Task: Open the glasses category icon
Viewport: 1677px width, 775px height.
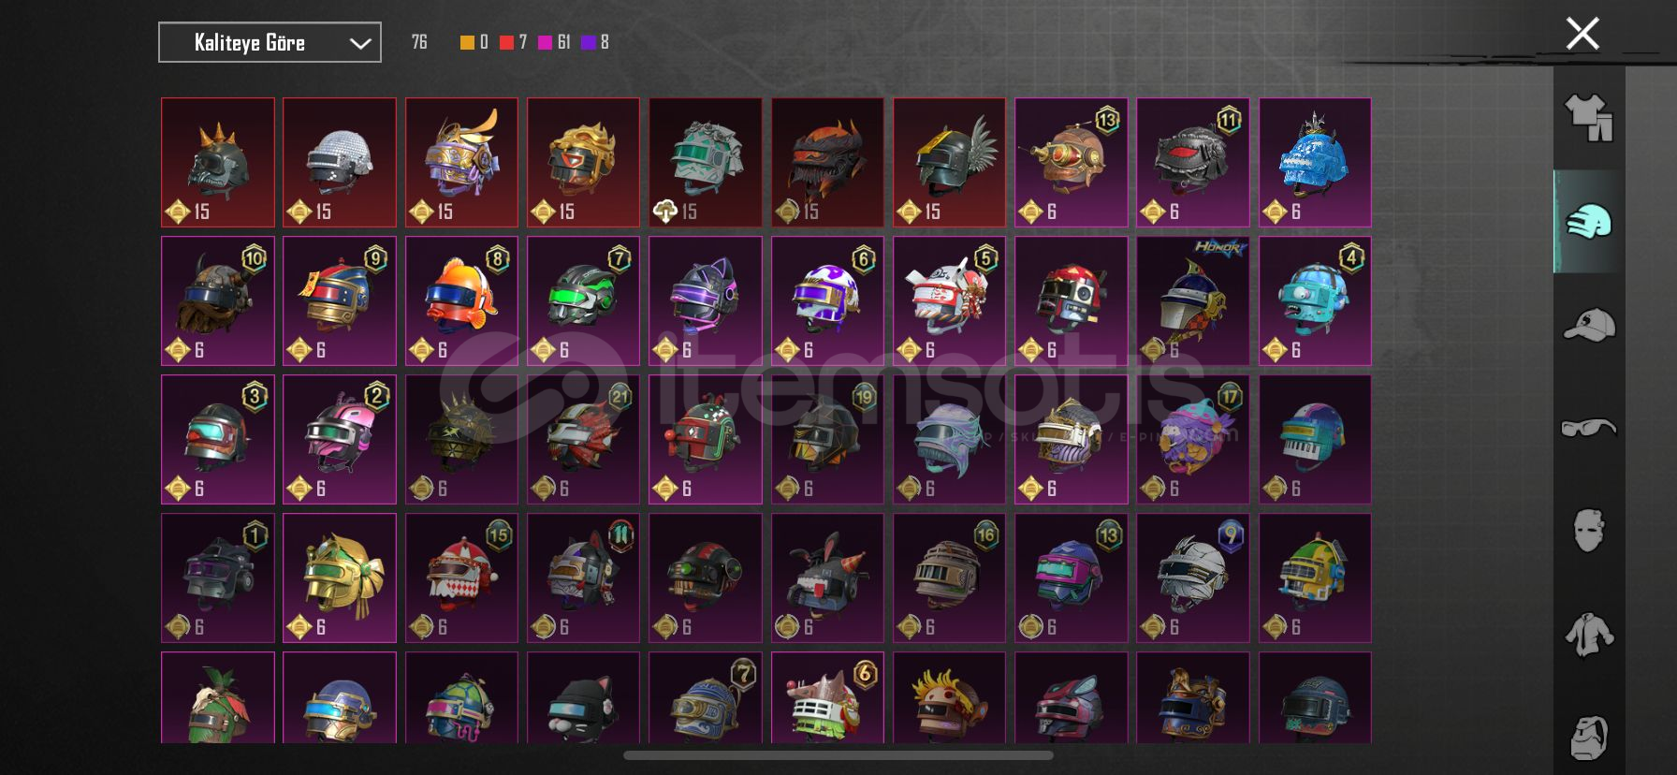Action: (1589, 428)
